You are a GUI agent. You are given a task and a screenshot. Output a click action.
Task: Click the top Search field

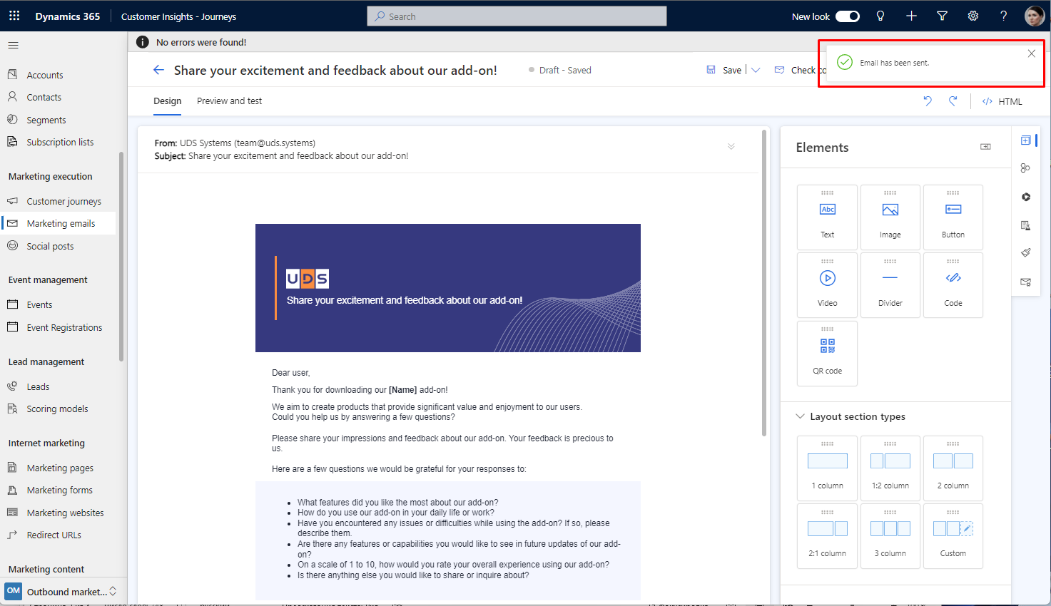point(517,16)
